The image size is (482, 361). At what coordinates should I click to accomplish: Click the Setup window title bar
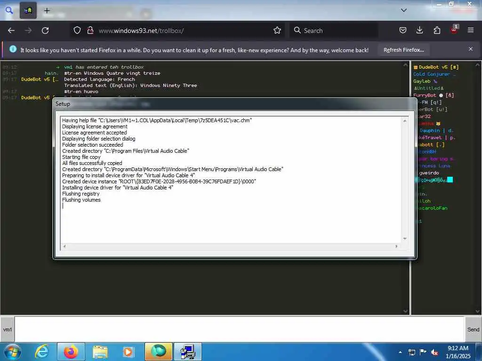coord(234,104)
